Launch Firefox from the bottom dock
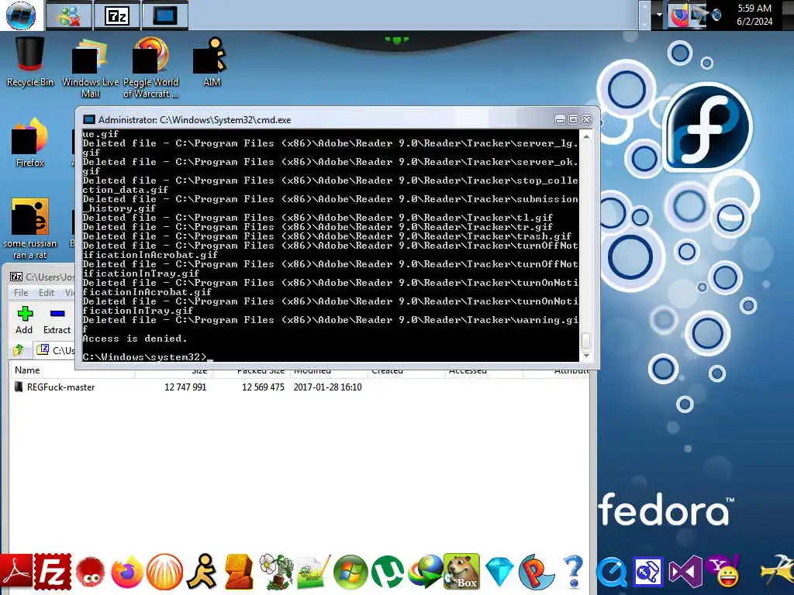The width and height of the screenshot is (794, 595). pos(127,573)
